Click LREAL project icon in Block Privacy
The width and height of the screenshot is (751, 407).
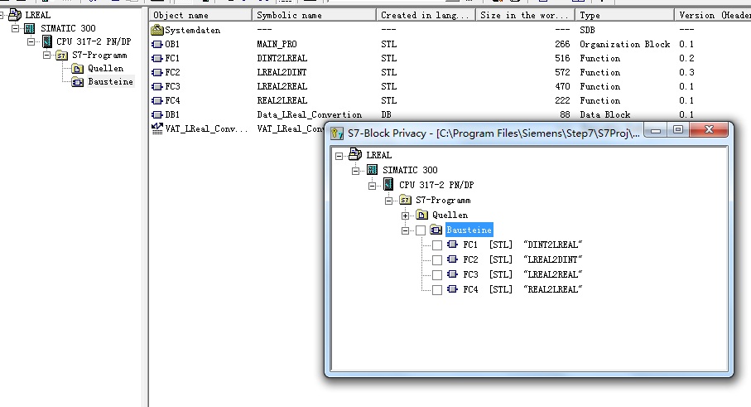pos(355,155)
